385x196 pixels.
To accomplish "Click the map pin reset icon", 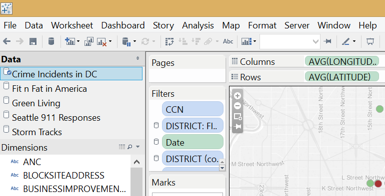I will [x=237, y=126].
